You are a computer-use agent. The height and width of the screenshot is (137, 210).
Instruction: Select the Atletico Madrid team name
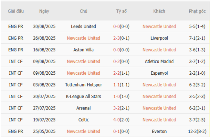159,61
